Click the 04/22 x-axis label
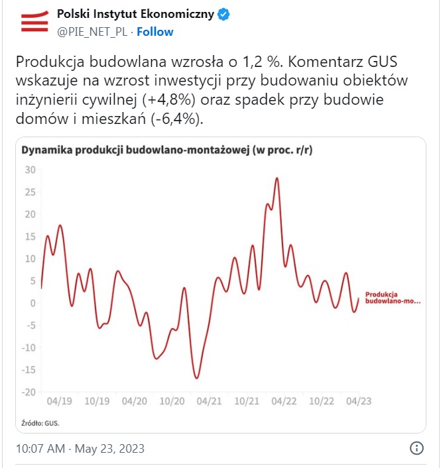 [x=284, y=401]
